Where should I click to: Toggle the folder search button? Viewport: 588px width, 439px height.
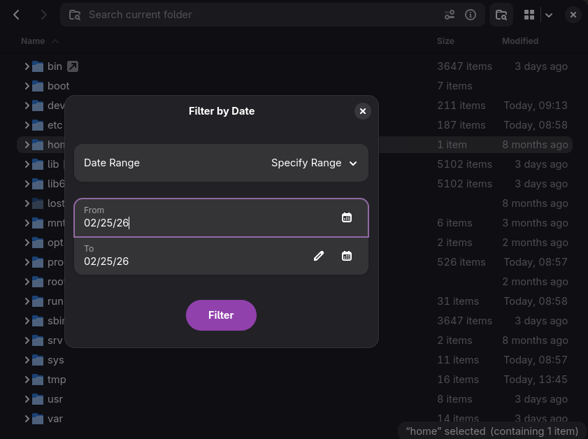501,15
